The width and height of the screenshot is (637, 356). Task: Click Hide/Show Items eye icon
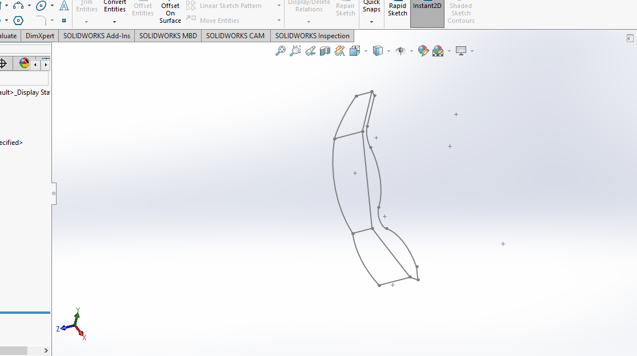pos(400,51)
